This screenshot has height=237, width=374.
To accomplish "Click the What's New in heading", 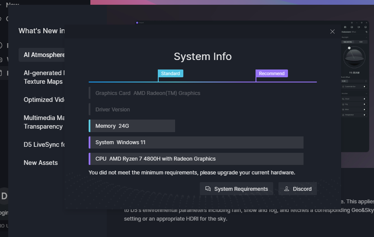I will pos(42,31).
